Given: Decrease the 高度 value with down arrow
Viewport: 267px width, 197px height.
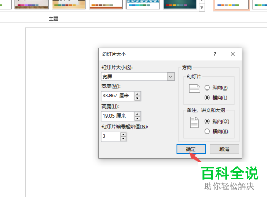Looking at the screenshot, I should point(137,119).
